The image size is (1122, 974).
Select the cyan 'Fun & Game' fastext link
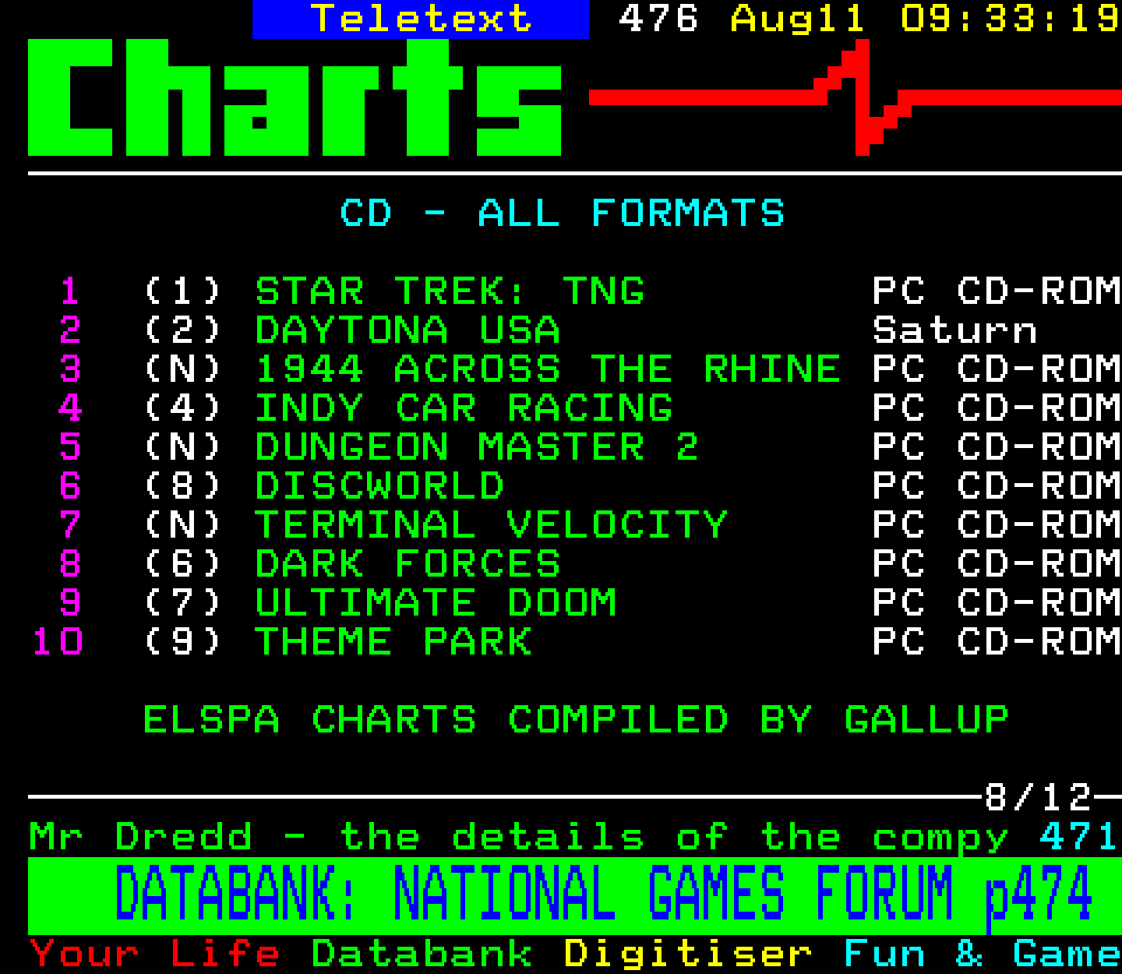point(983,954)
